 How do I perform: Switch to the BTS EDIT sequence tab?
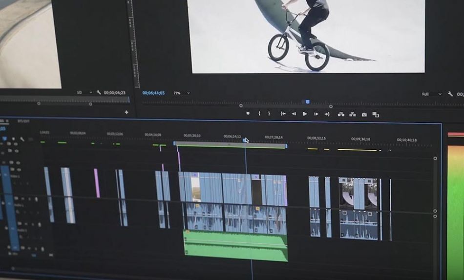(x=23, y=121)
